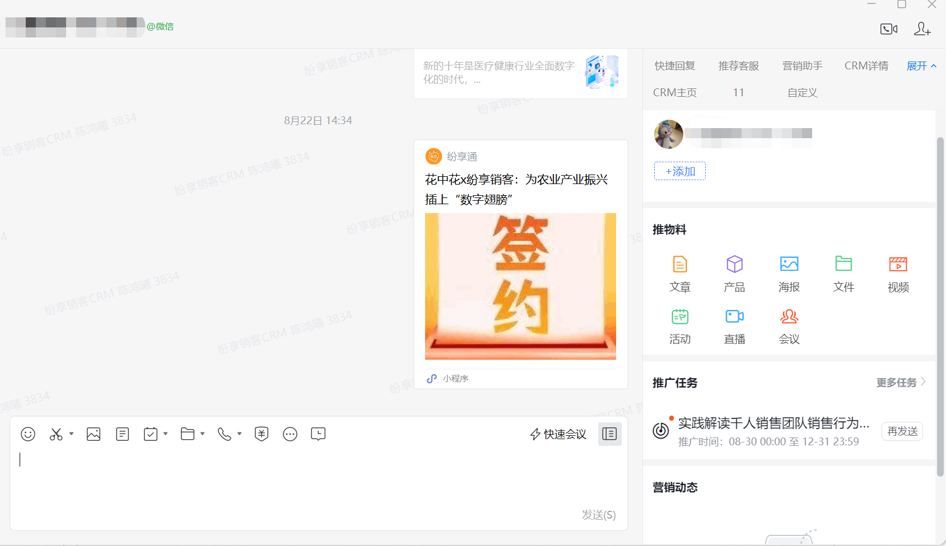Collapse tabs via 展开 chevron

(921, 66)
